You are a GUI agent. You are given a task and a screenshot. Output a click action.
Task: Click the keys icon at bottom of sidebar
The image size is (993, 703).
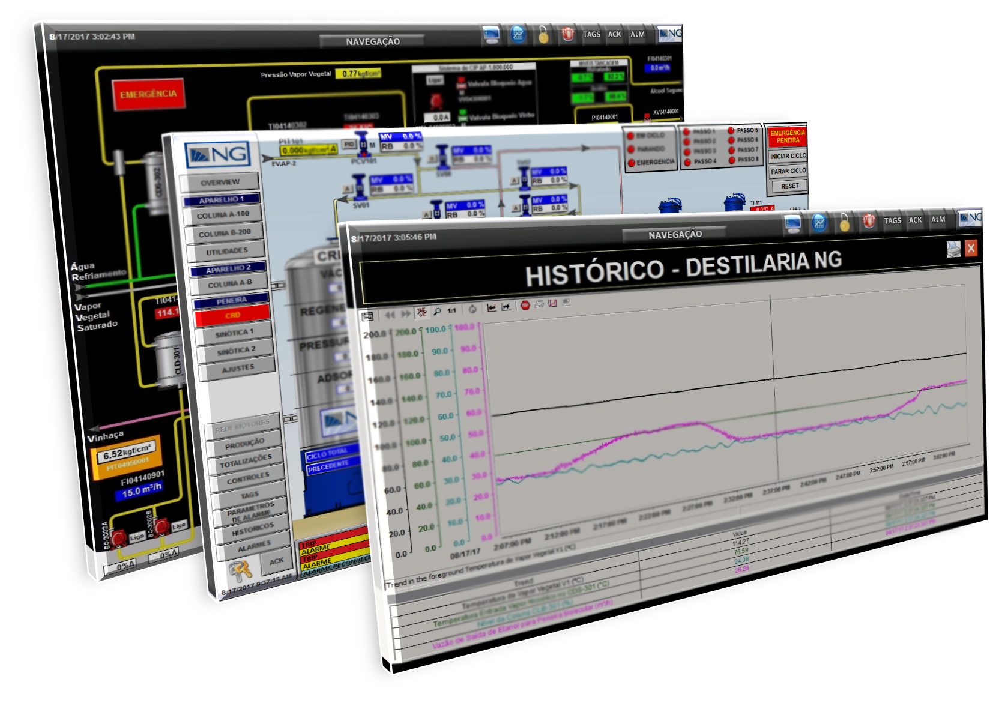[241, 570]
